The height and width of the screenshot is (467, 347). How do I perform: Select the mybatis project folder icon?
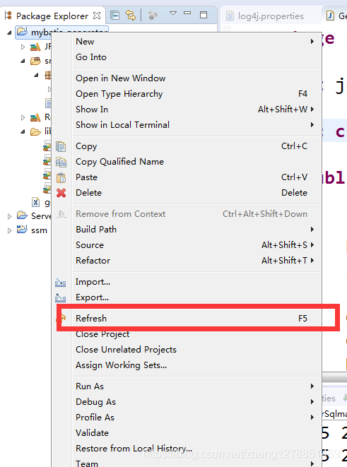pyautogui.click(x=22, y=31)
